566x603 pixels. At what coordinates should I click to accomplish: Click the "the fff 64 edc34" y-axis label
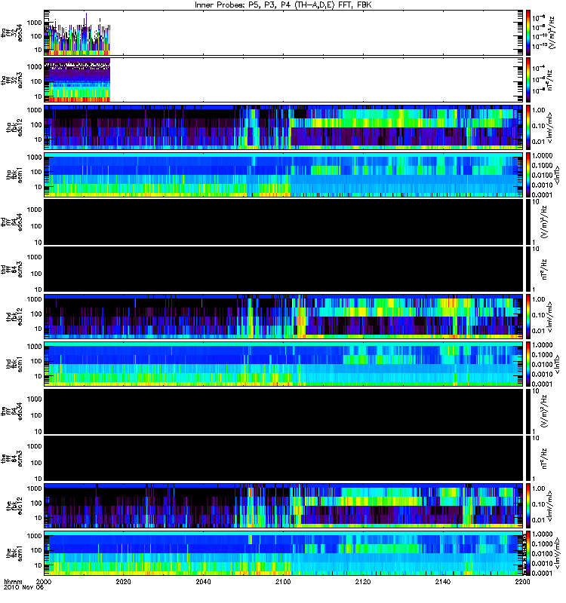[x=12, y=411]
